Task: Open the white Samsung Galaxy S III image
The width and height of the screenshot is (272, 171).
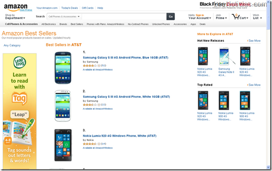Action: [x=63, y=106]
